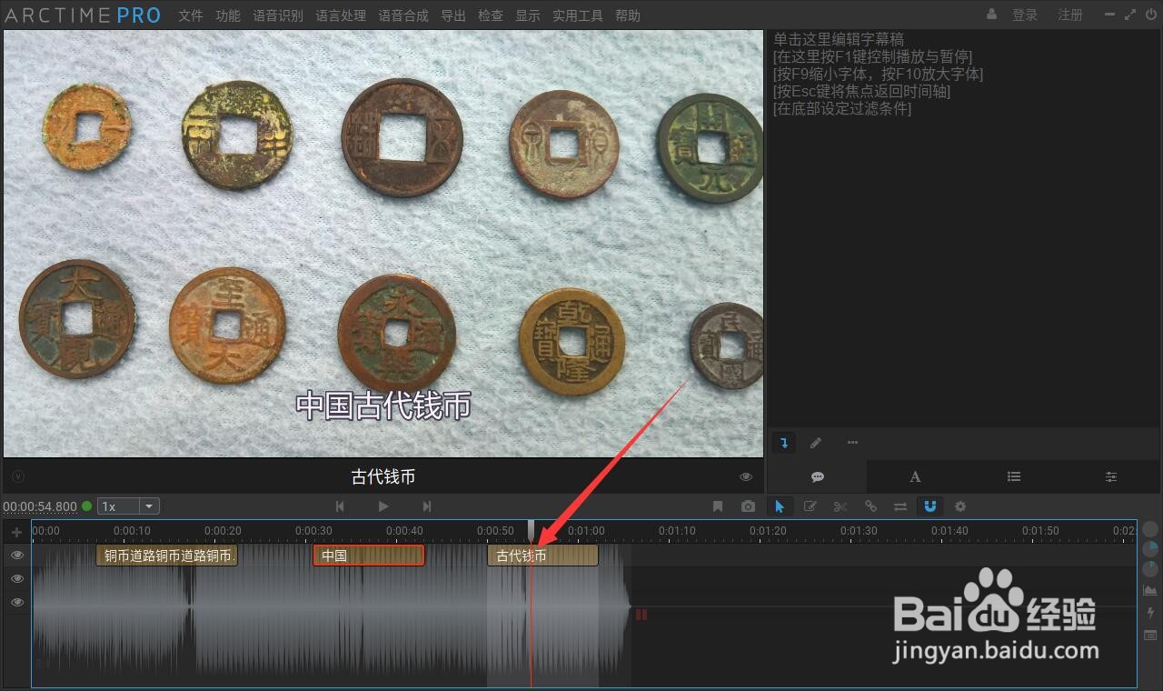Image resolution: width=1163 pixels, height=691 pixels.
Task: Add a track with the plus icon
Action: pyautogui.click(x=16, y=532)
